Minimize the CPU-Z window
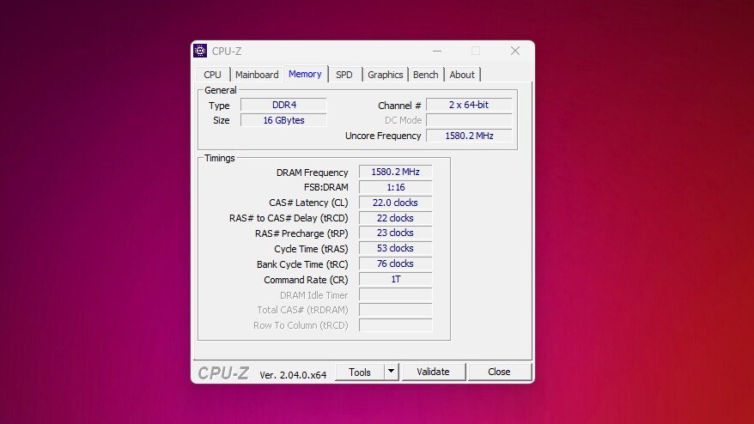 tap(436, 51)
